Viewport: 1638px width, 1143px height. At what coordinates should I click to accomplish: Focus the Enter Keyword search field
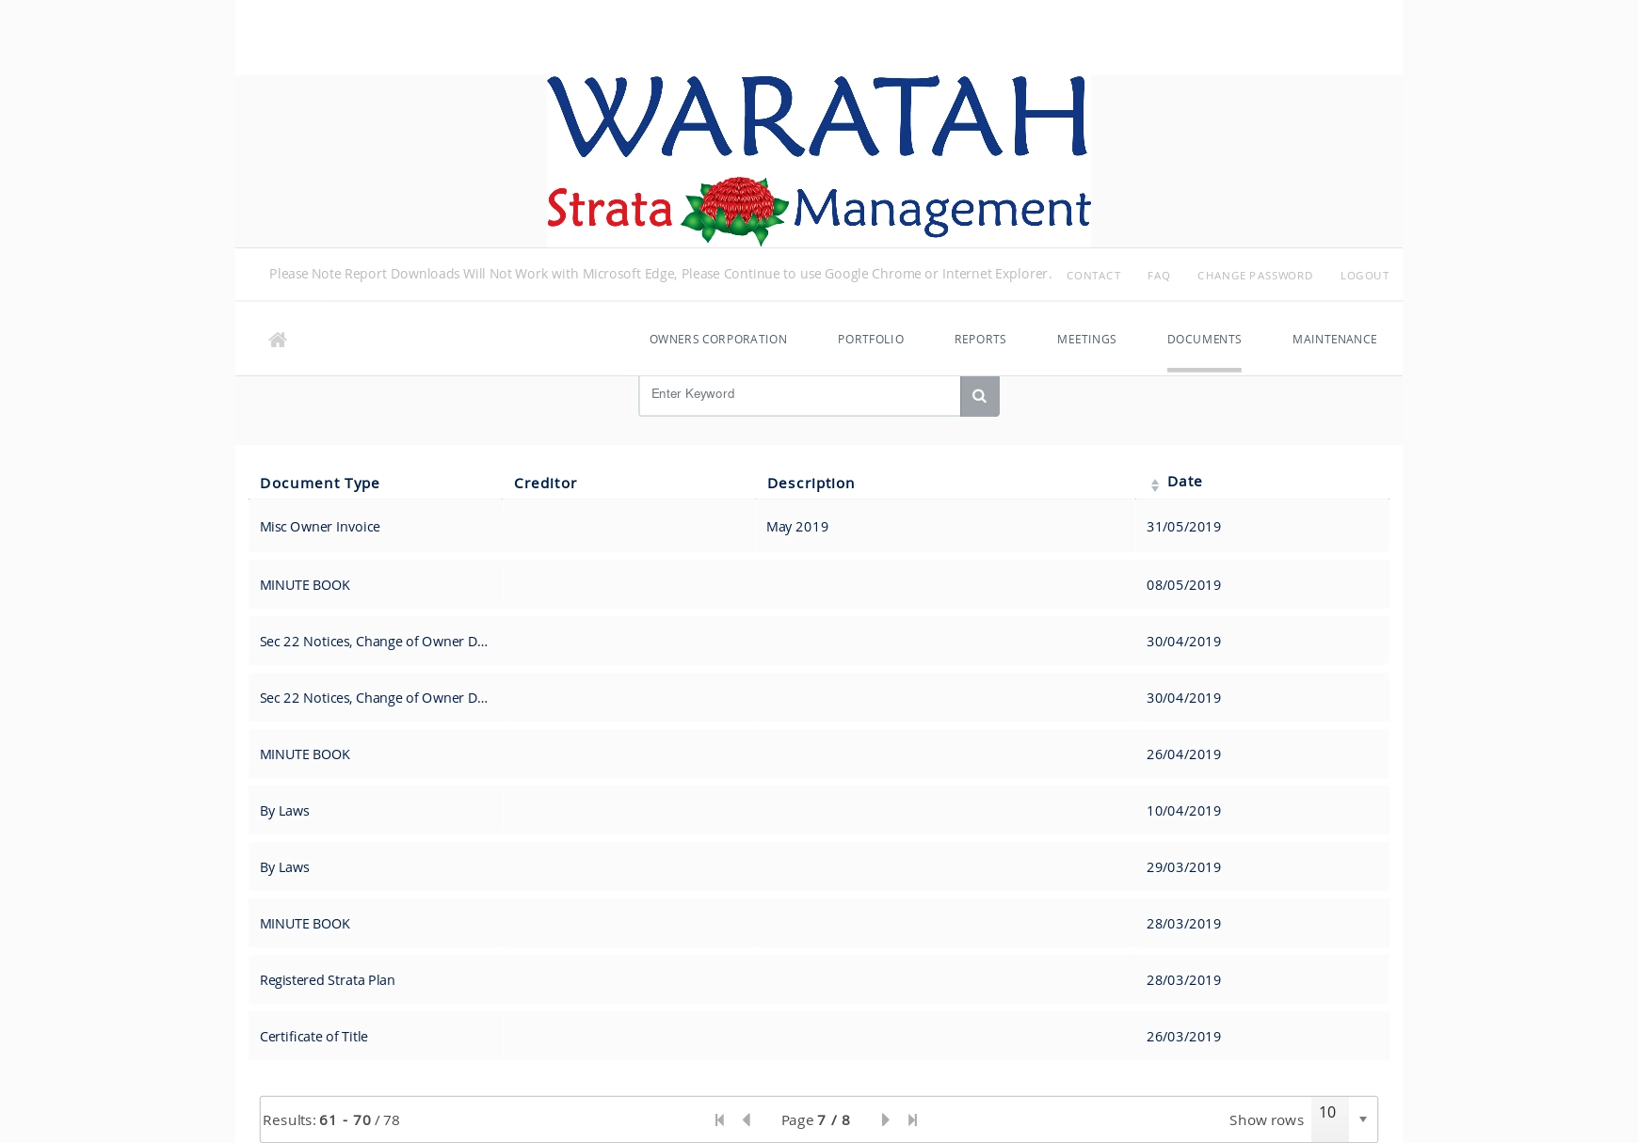pyautogui.click(x=800, y=396)
